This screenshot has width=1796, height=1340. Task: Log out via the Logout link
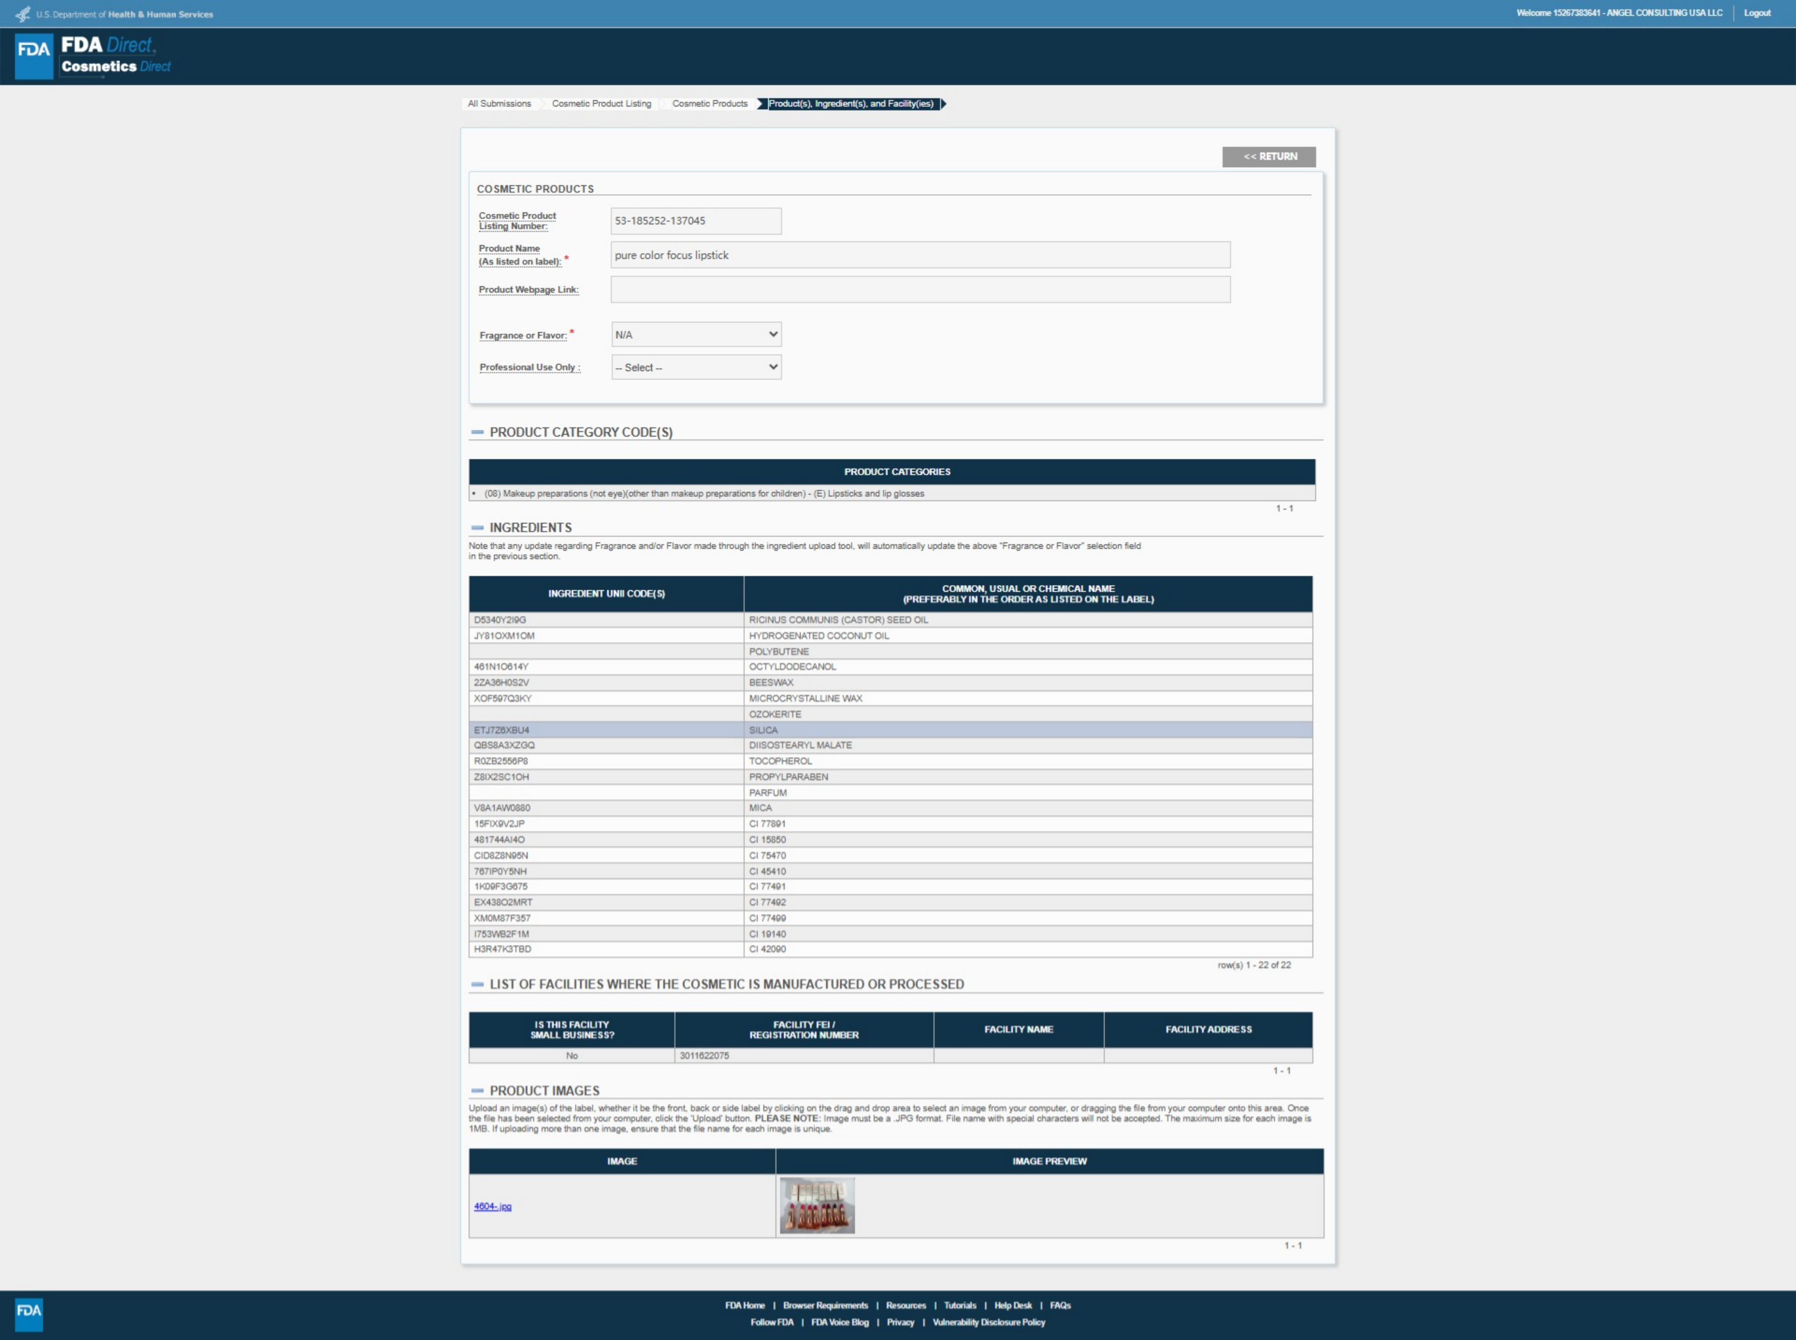(1756, 13)
